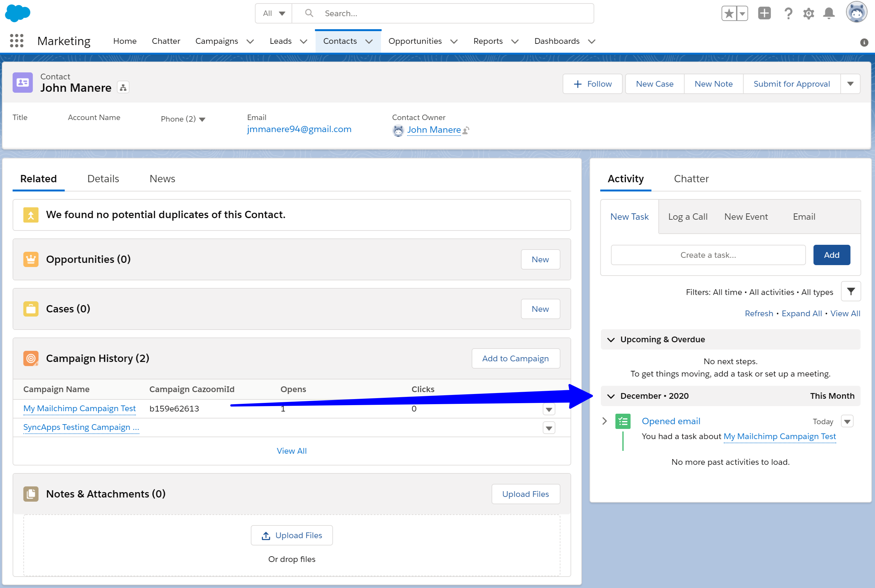
Task: Select the New Event tab
Action: [746, 217]
